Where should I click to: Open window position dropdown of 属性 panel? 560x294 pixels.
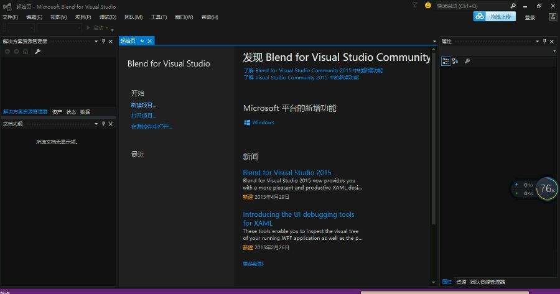point(537,42)
